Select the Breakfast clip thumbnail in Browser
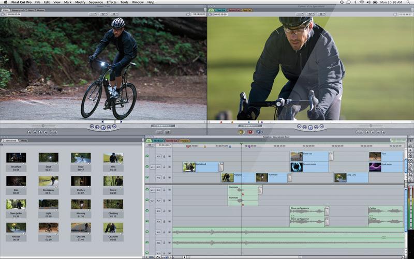414x259 pixels. 16,158
